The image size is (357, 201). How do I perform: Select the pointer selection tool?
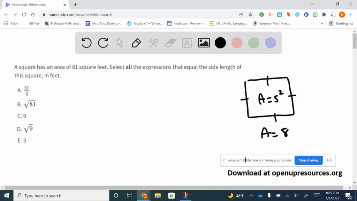coord(120,43)
